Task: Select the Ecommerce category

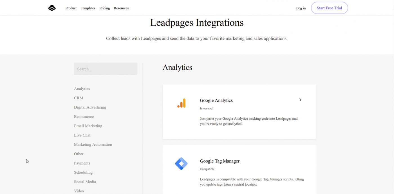Action: coord(84,116)
